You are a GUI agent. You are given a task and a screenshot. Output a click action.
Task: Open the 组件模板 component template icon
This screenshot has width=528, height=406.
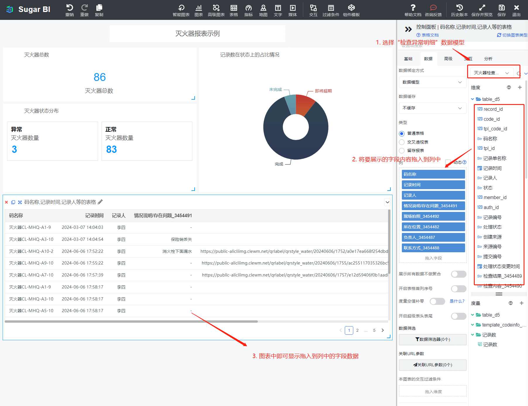pyautogui.click(x=351, y=8)
